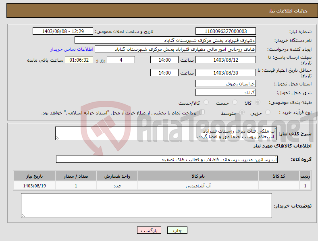This screenshot has height=241, width=318.
Task: Select the کالا/خدمت radio button
Action: click(x=206, y=102)
